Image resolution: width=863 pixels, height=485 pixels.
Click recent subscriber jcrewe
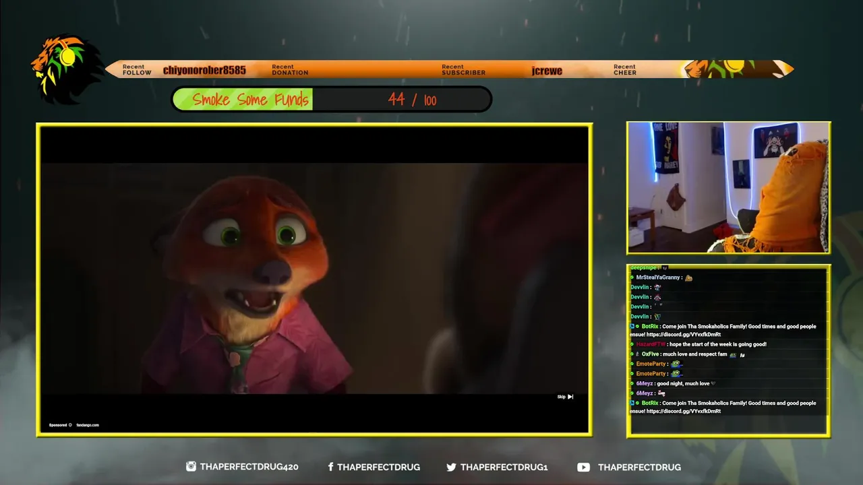(547, 70)
